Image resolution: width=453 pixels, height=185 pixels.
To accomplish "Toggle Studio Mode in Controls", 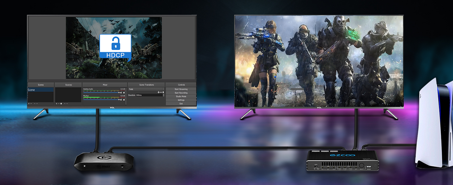I will [x=181, y=97].
